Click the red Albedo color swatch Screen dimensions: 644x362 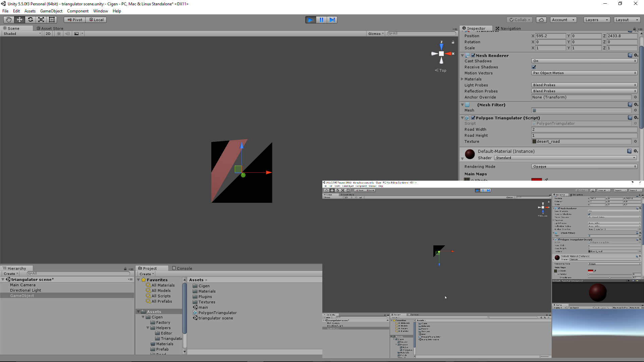click(x=537, y=180)
